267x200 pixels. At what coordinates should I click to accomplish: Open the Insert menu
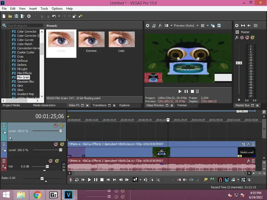click(33, 9)
